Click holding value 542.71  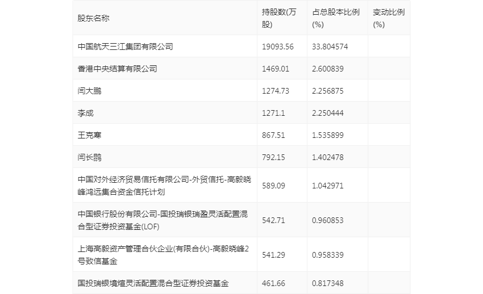(x=273, y=220)
